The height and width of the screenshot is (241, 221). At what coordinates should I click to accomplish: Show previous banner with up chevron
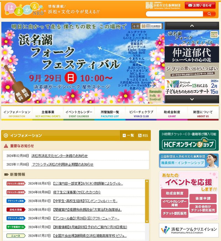coord(192,26)
